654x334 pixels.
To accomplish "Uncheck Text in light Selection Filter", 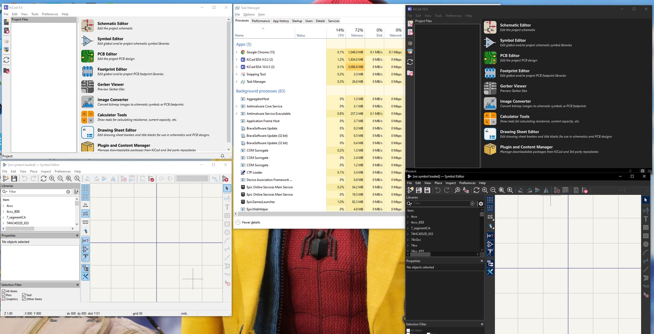I will coord(24,295).
